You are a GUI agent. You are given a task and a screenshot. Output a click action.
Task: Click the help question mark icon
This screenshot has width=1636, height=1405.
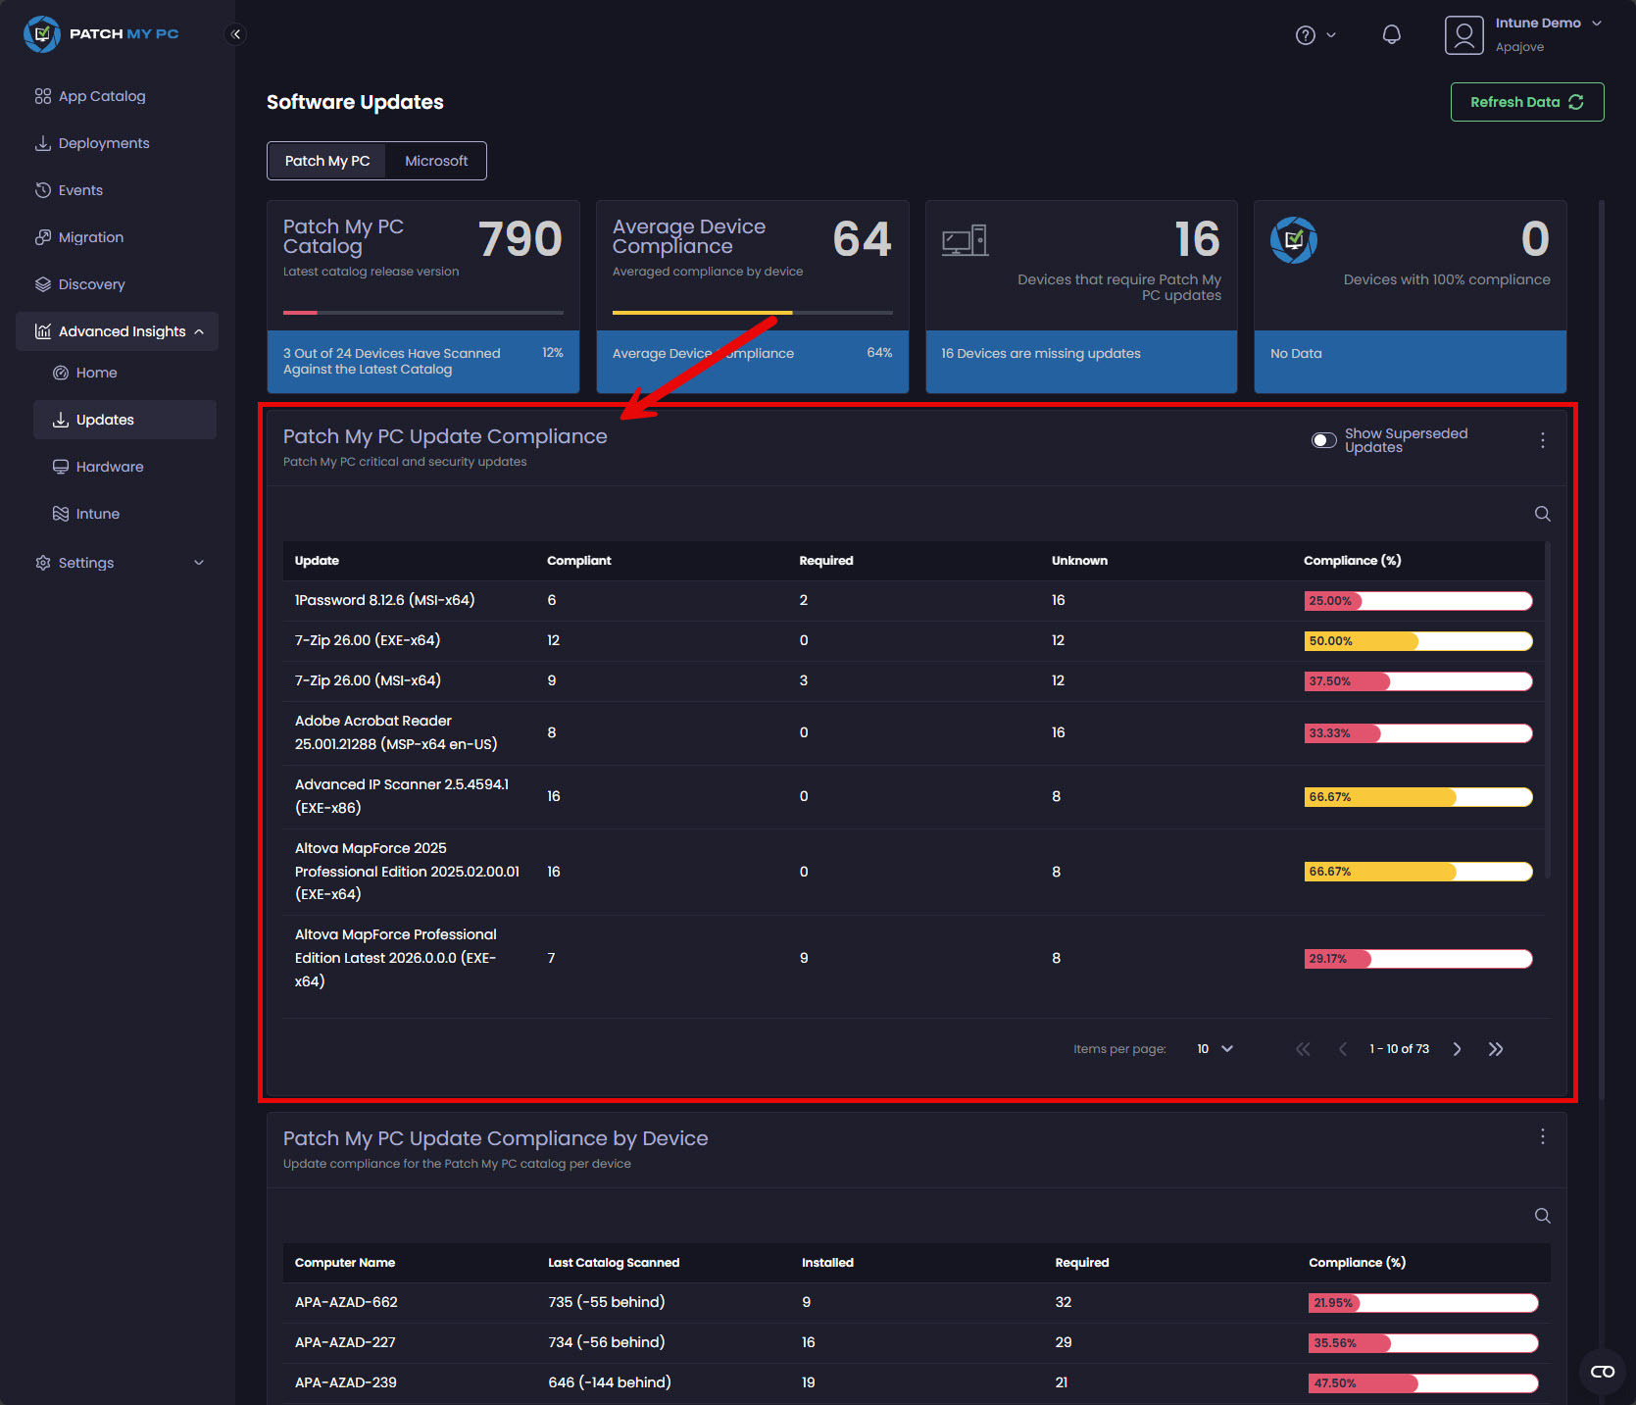coord(1306,35)
